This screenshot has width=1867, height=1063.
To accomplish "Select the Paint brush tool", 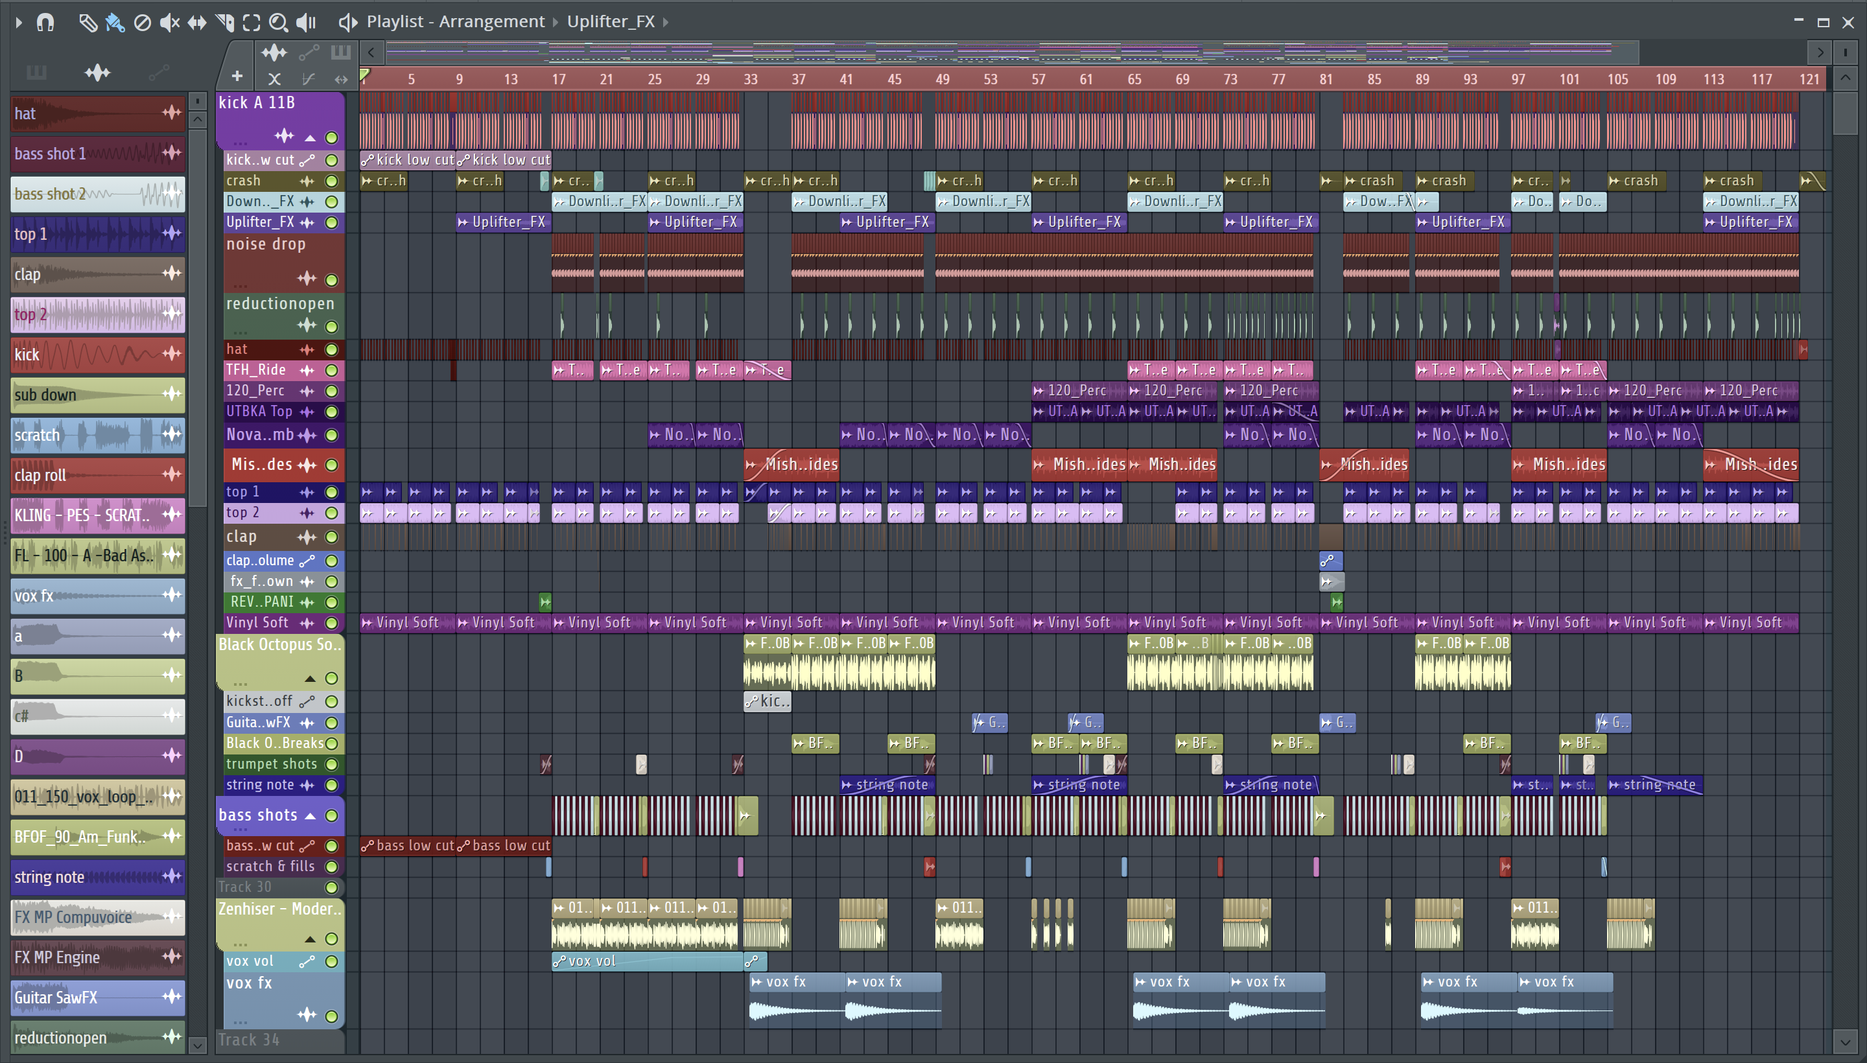I will (115, 23).
